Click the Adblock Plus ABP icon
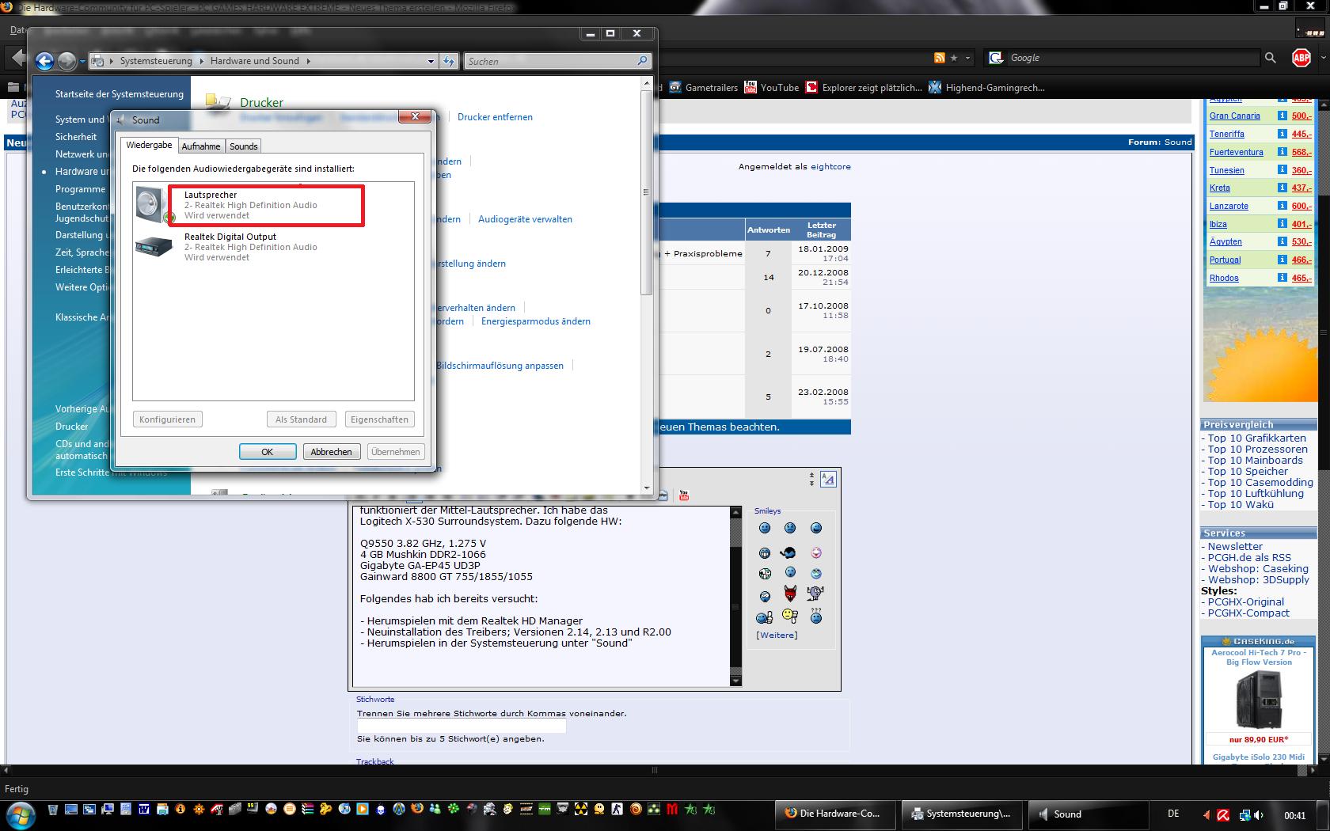 pos(1301,58)
